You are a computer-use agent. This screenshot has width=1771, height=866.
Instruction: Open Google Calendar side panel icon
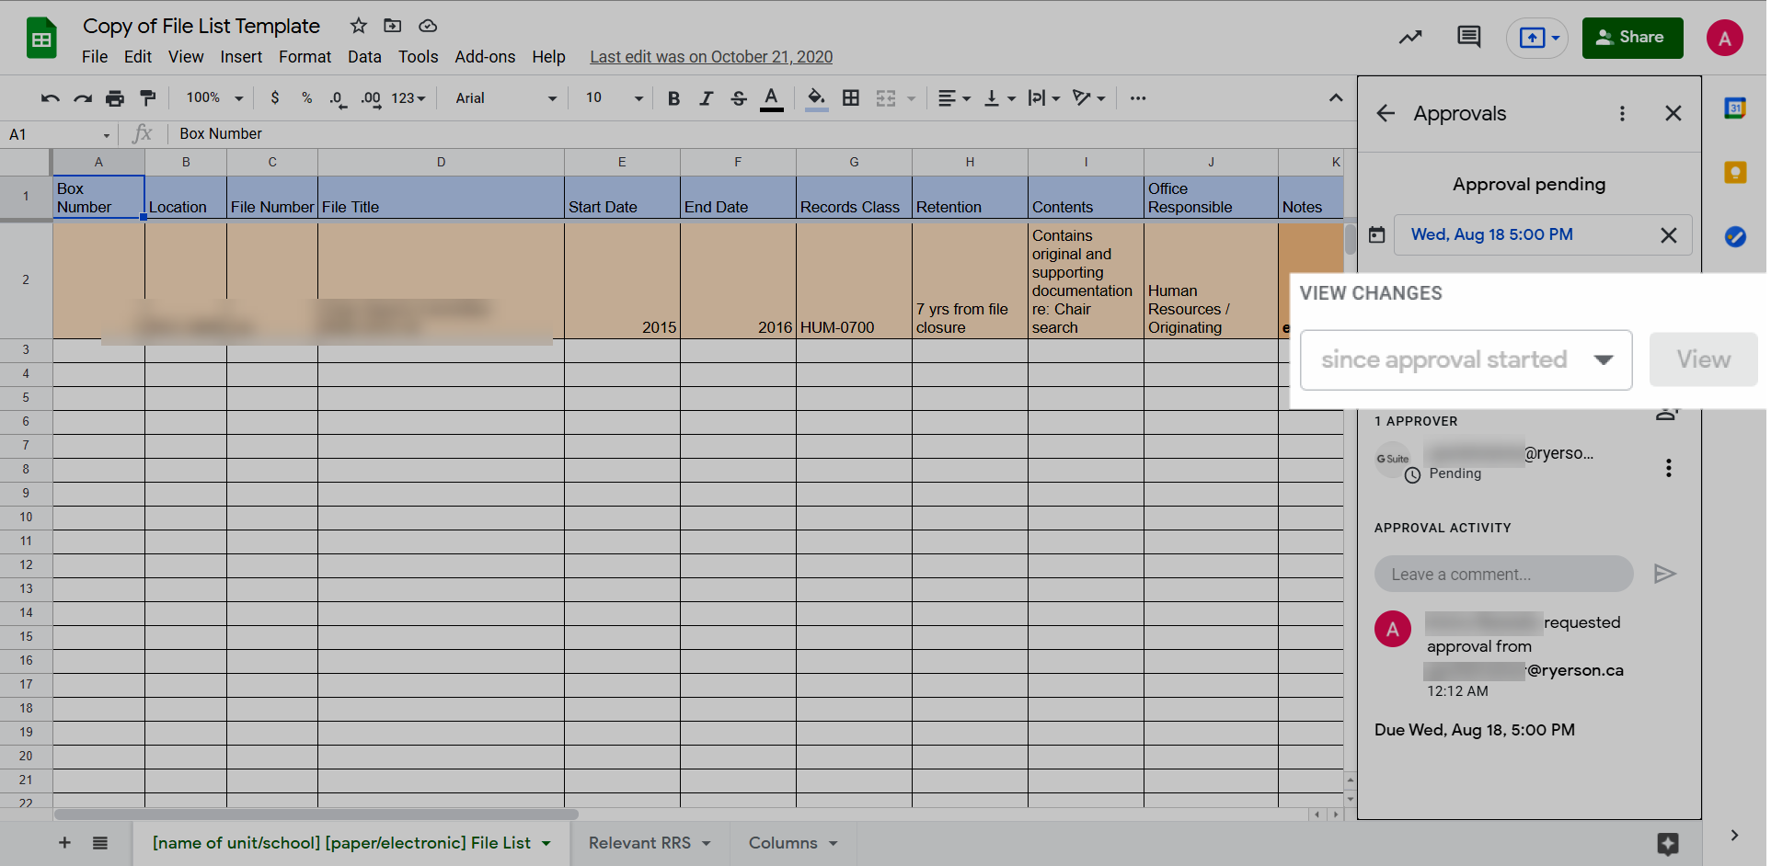coord(1735,108)
